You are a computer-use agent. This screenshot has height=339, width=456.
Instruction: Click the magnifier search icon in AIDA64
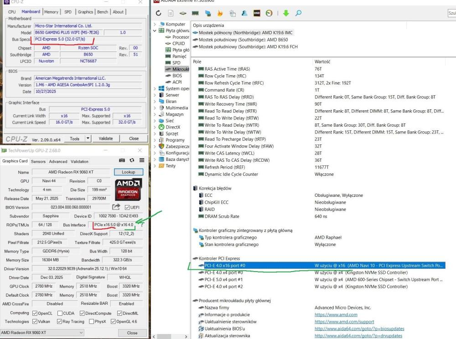[x=298, y=13]
